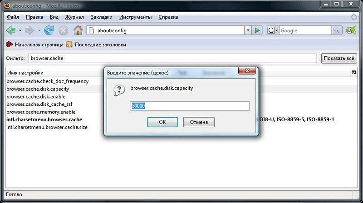Open the Начальная страница bookmark

click(35, 45)
